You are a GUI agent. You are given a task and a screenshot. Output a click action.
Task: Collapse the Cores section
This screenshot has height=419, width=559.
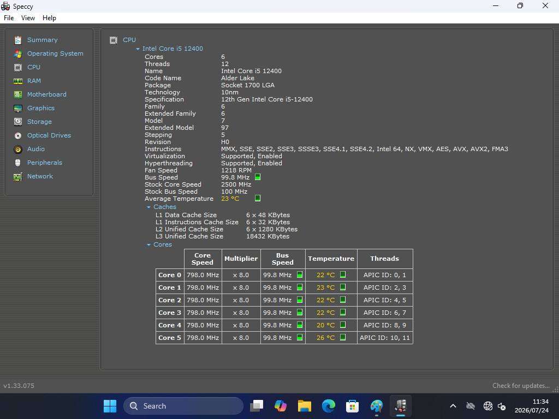point(148,245)
